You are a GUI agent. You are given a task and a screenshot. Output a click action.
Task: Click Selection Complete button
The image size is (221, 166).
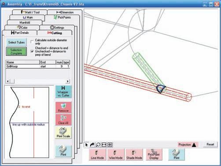(x=16, y=52)
